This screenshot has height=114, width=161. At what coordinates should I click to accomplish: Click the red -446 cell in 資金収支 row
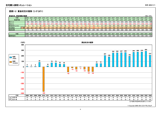44,26
